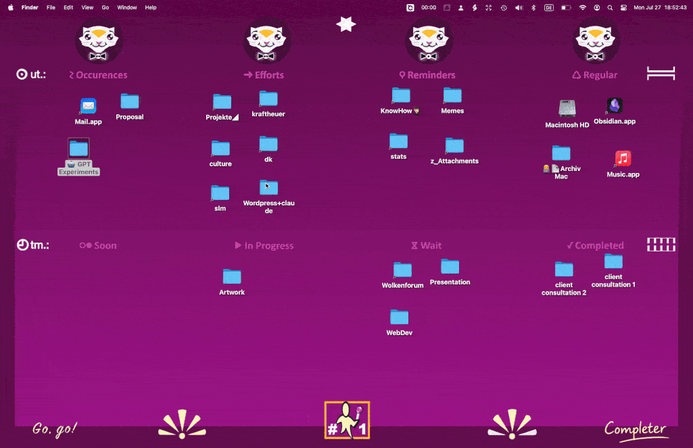The width and height of the screenshot is (693, 448).
Task: Open the Wi-Fi status menu
Action: click(x=583, y=7)
